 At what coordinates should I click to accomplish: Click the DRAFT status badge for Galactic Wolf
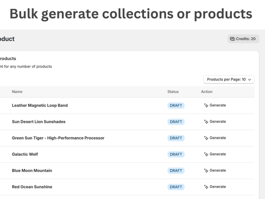click(176, 154)
